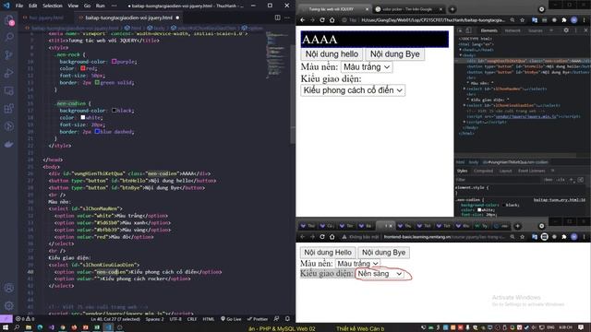Collapse the body node in DevTools Elements tree
591x332 pixels.
pyautogui.click(x=461, y=55)
